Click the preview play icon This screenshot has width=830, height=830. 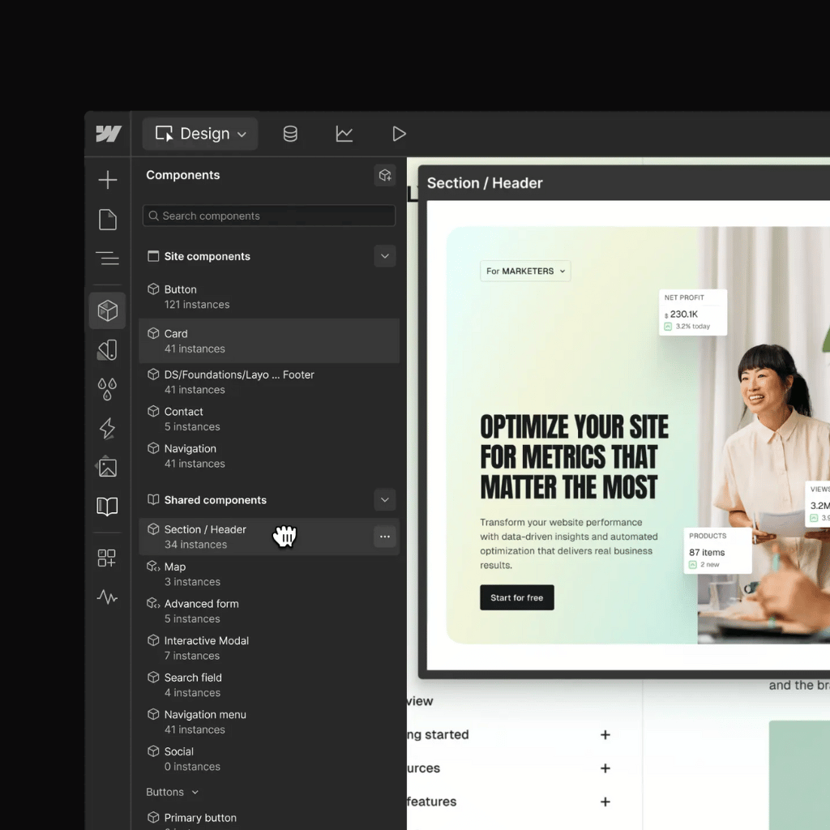pyautogui.click(x=399, y=134)
